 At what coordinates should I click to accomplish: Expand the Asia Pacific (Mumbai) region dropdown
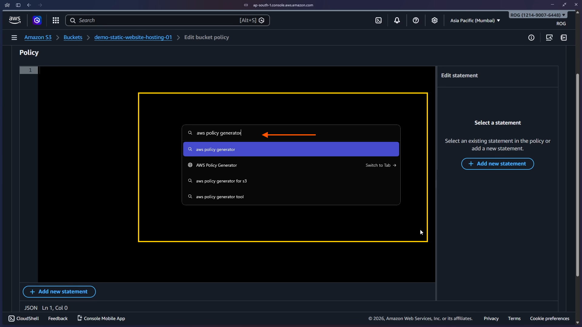pos(475,20)
